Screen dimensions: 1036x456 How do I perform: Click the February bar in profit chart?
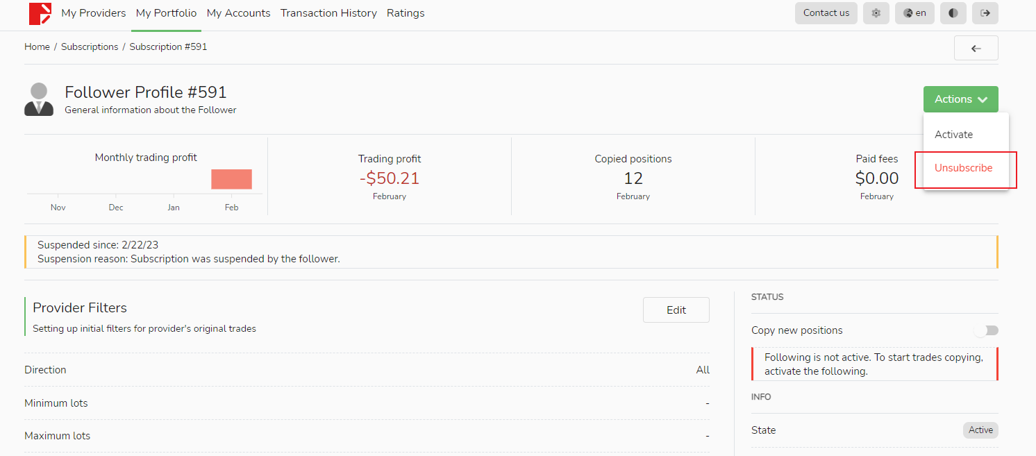click(x=231, y=179)
